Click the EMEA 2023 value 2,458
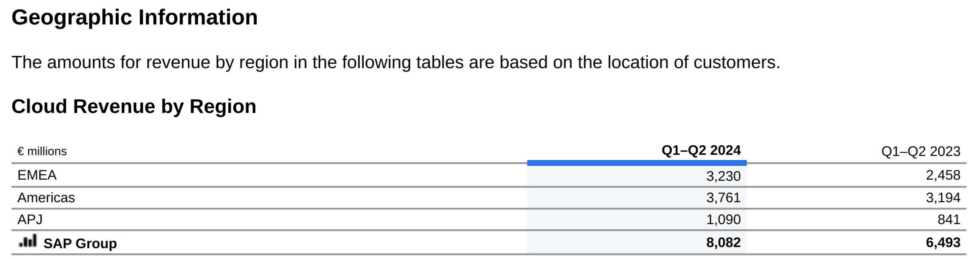Viewport: 968px width, 260px height. pos(943,175)
